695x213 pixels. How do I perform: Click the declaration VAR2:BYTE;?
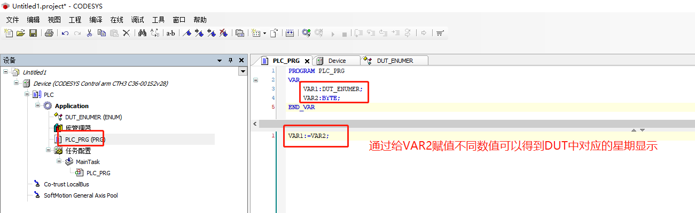322,98
